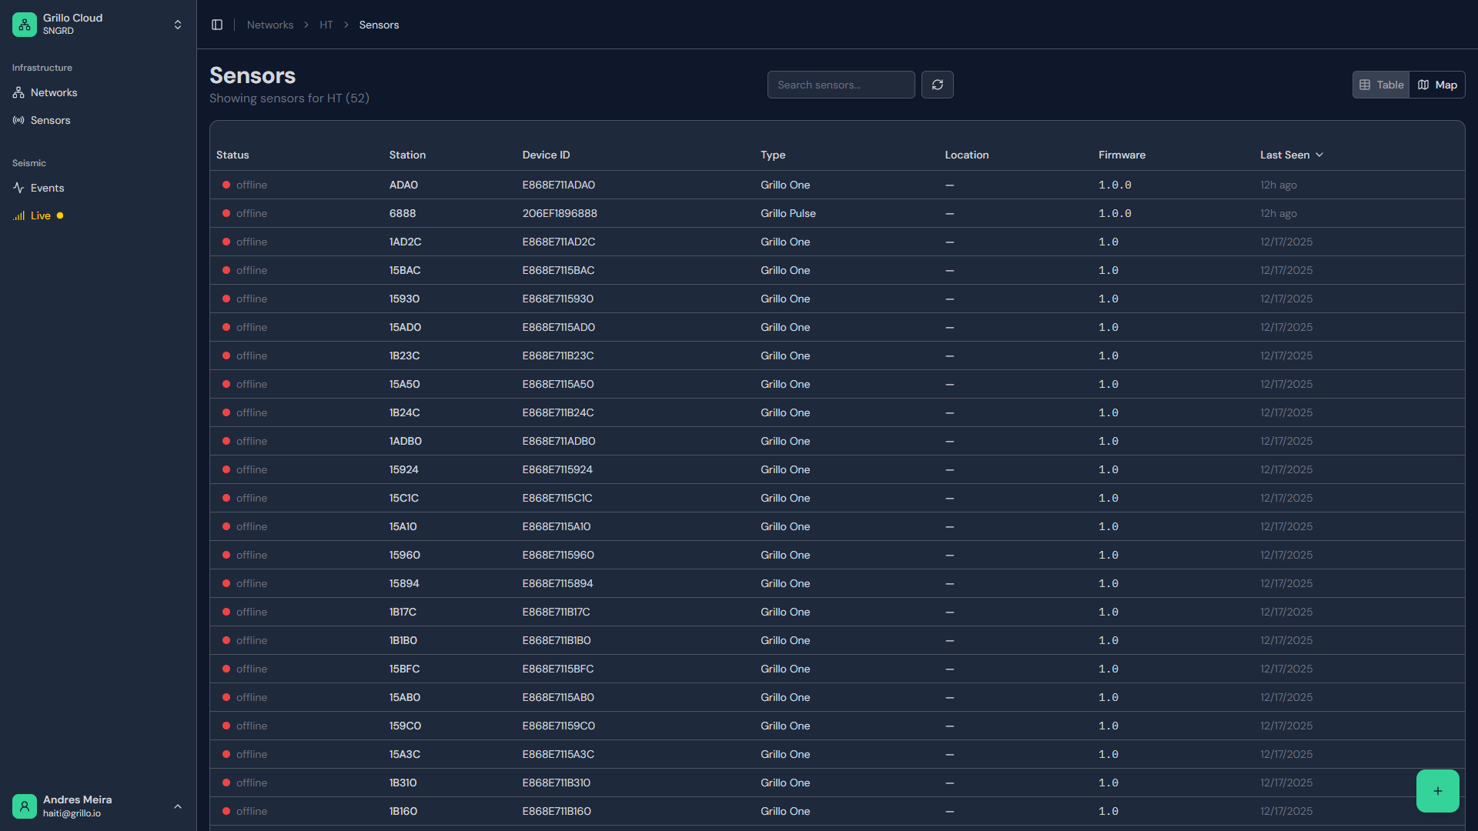Screen dimensions: 1478x831
Task: Open Networks from the Infrastructure sidebar icon
Action: [18, 92]
